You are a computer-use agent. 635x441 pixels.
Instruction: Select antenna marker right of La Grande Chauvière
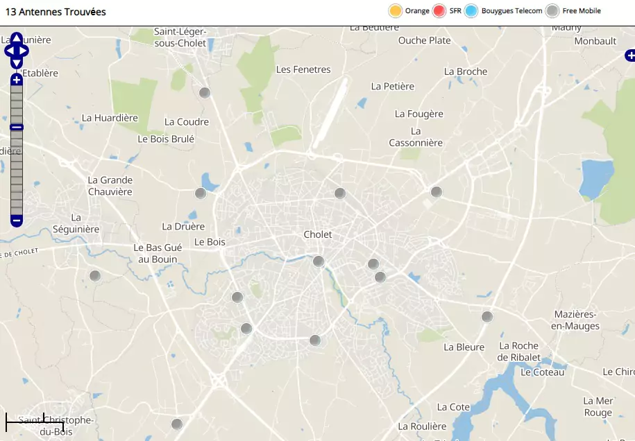(201, 193)
